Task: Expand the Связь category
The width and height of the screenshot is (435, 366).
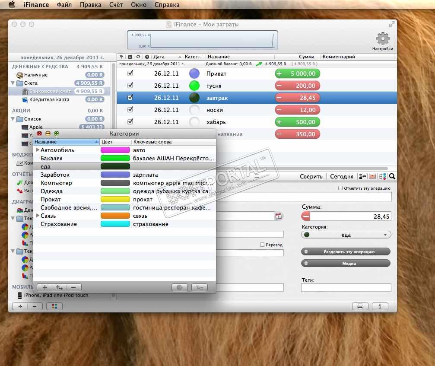Action: tap(38, 216)
